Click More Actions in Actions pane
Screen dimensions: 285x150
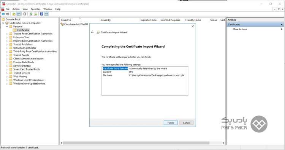240,29
